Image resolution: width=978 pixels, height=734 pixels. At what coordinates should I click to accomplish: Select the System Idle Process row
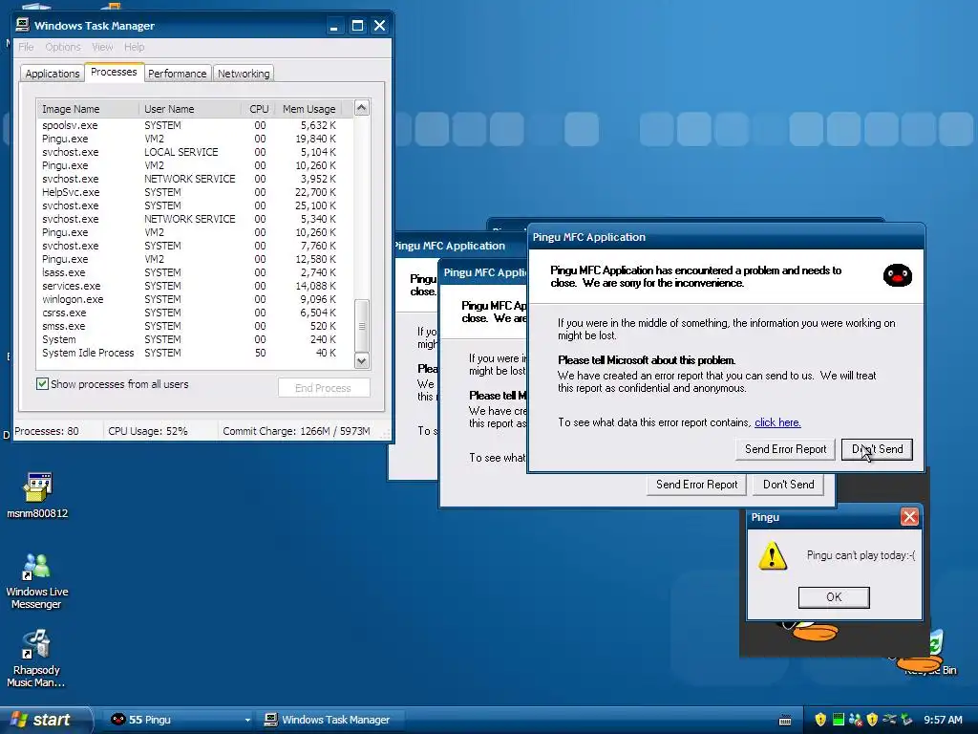tap(195, 353)
